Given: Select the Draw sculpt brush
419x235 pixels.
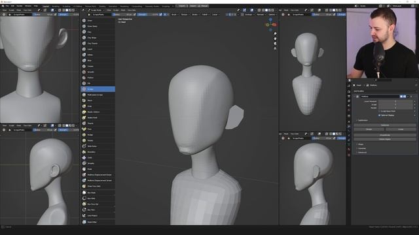Looking at the screenshot, I should click(98, 20).
